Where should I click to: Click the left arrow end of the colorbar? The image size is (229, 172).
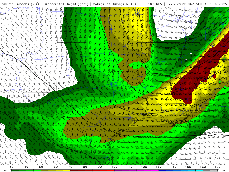click(x=8, y=171)
